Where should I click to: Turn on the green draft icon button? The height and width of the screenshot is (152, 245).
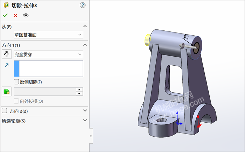[x=7, y=92]
